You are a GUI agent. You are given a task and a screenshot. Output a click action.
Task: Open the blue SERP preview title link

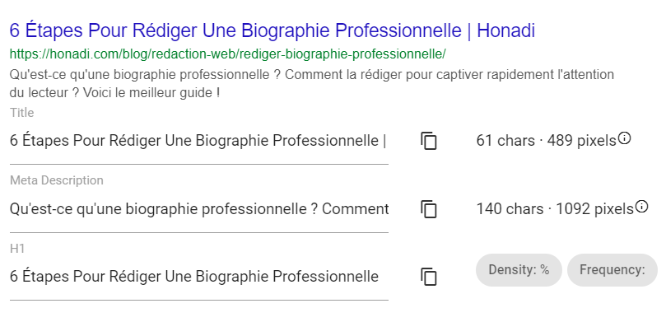tap(272, 30)
